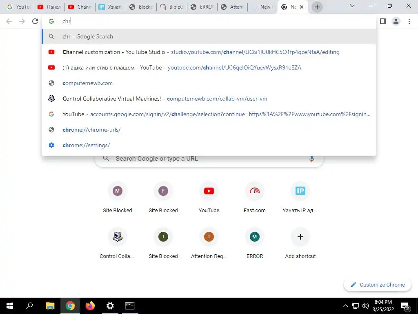Open the Windows Start menu
Image resolution: width=418 pixels, height=314 pixels.
coord(10,306)
